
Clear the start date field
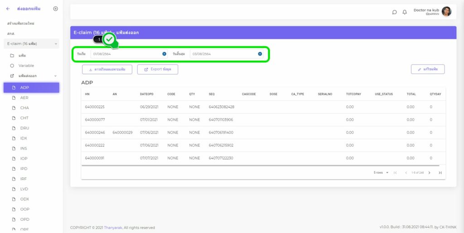click(164, 54)
